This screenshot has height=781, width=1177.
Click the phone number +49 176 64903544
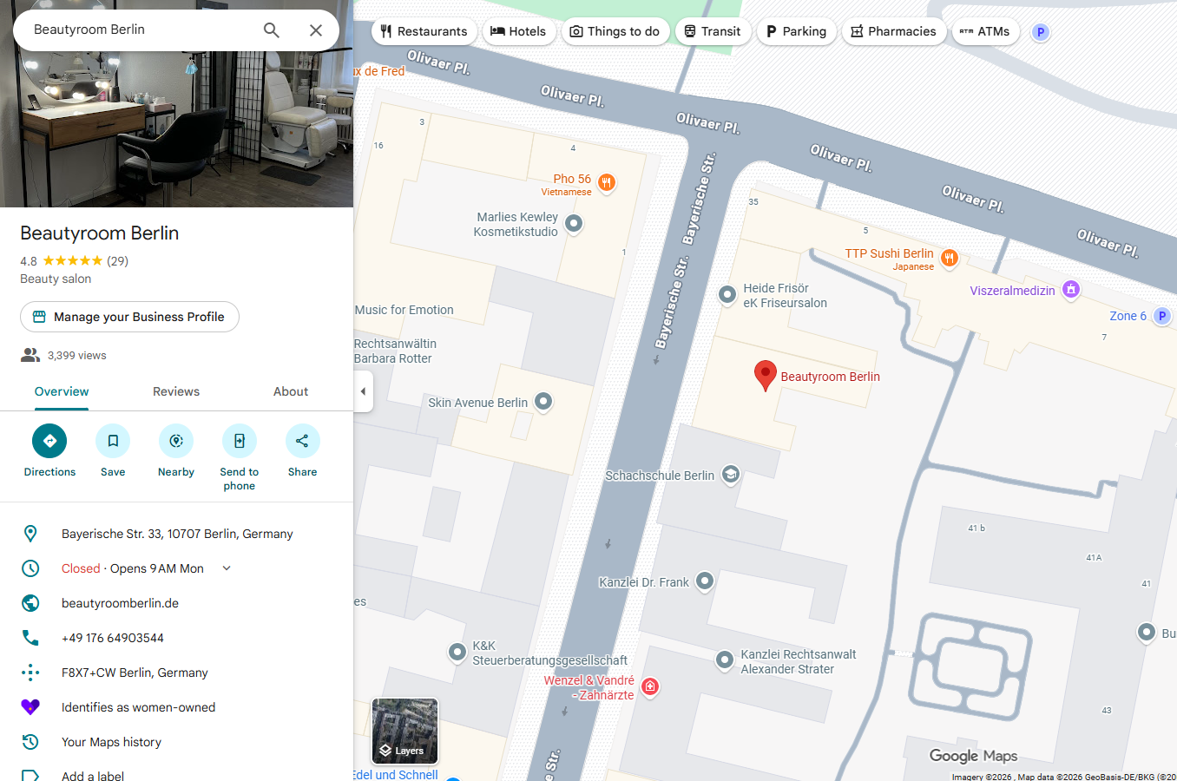click(x=113, y=638)
